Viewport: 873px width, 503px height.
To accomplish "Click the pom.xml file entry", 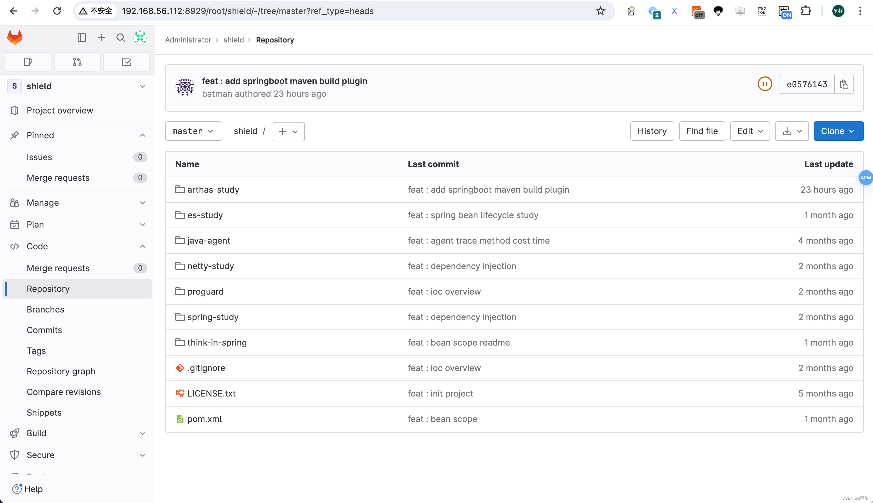I will tap(204, 418).
